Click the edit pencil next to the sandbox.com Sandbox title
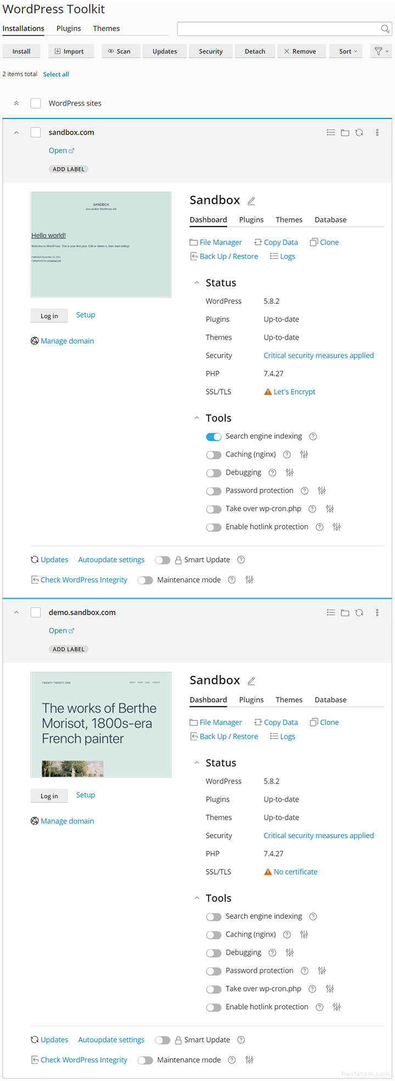 (x=251, y=201)
